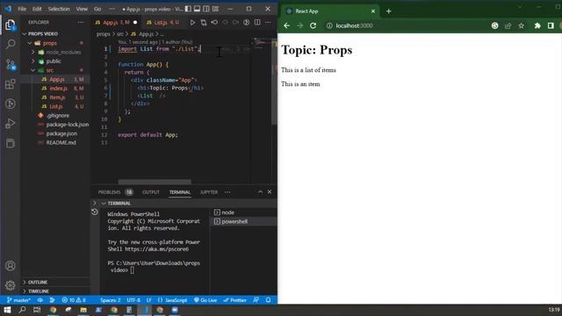Image resolution: width=562 pixels, height=316 pixels.
Task: Toggle the primary side bar layout icon
Action: (x=188, y=9)
